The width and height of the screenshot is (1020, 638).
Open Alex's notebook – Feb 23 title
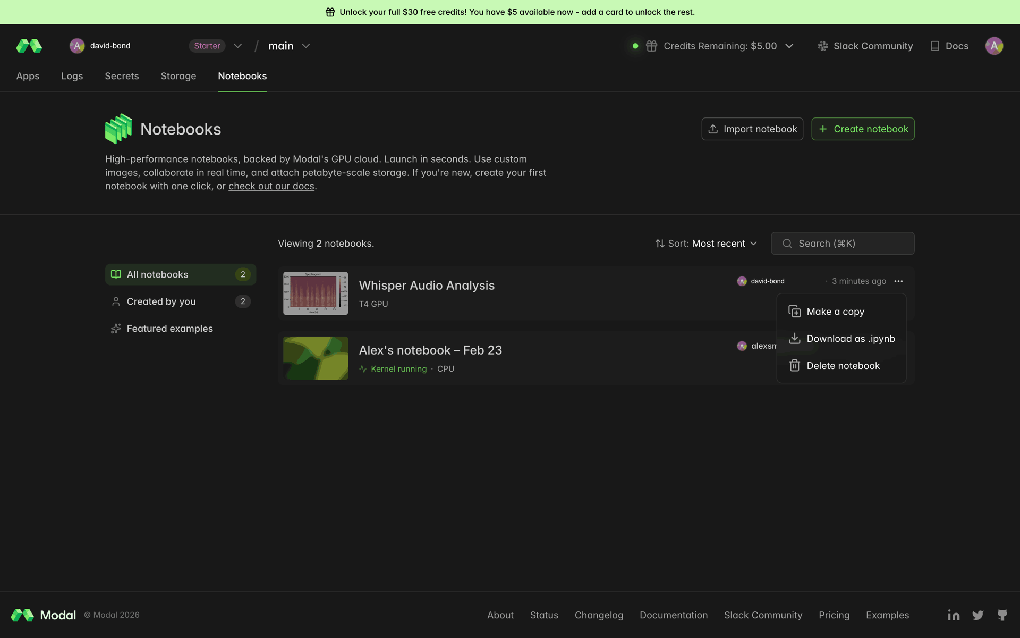430,350
